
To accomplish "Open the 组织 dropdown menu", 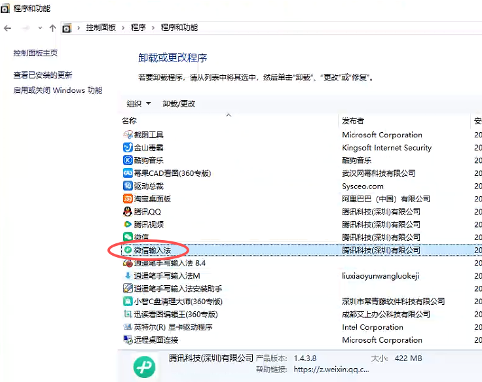I will (139, 103).
